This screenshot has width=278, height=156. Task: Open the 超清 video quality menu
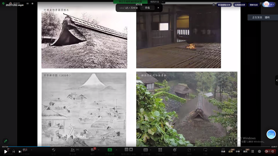pyautogui.click(x=230, y=151)
